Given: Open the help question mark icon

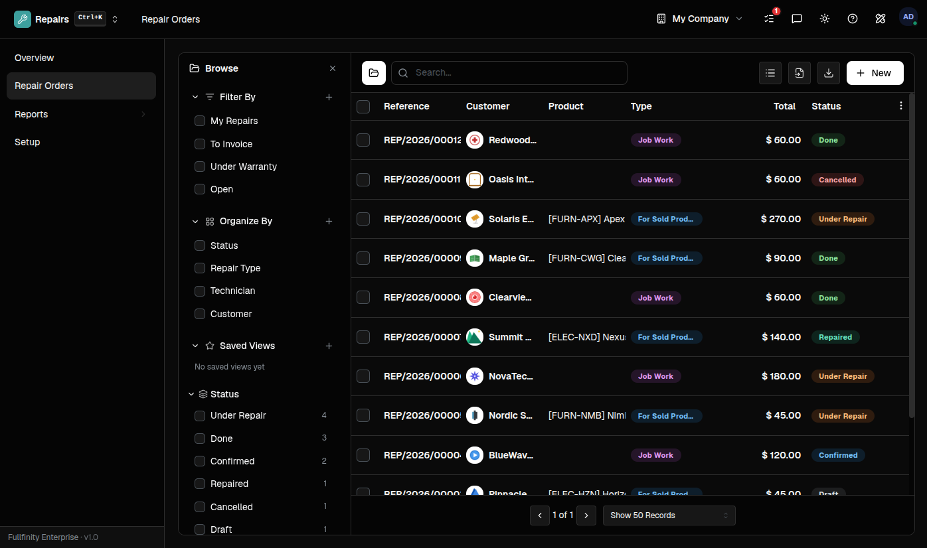Looking at the screenshot, I should (853, 19).
